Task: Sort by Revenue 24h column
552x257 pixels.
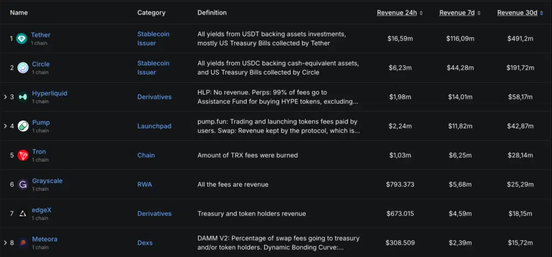Action: click(399, 12)
